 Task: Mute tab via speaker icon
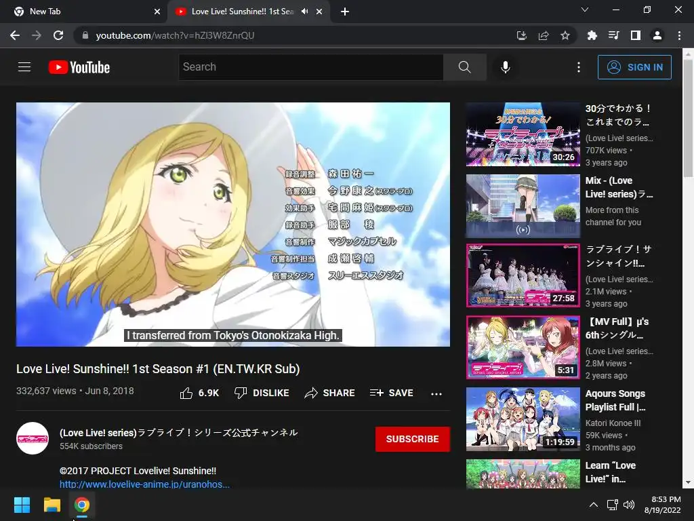click(x=304, y=12)
